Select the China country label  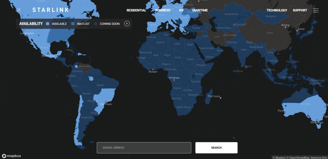point(270,33)
